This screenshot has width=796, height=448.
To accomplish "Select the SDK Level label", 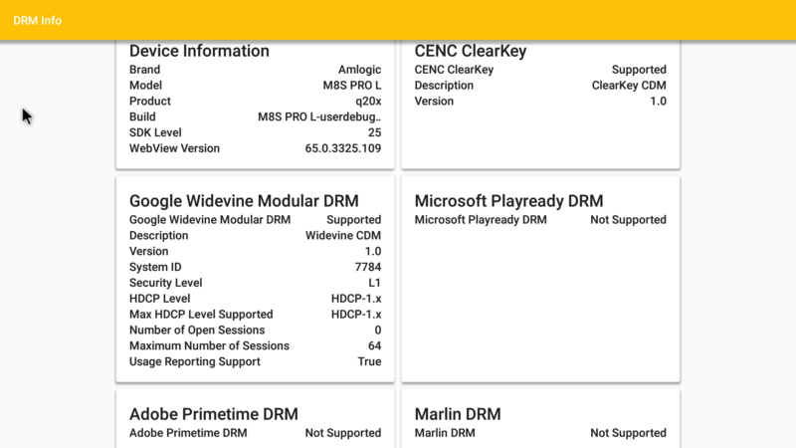I will click(155, 132).
